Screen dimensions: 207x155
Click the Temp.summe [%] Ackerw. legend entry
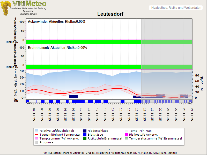[55, 138]
